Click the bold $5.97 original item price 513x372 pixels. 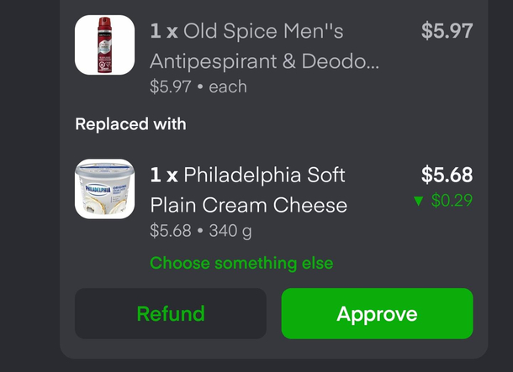(447, 31)
